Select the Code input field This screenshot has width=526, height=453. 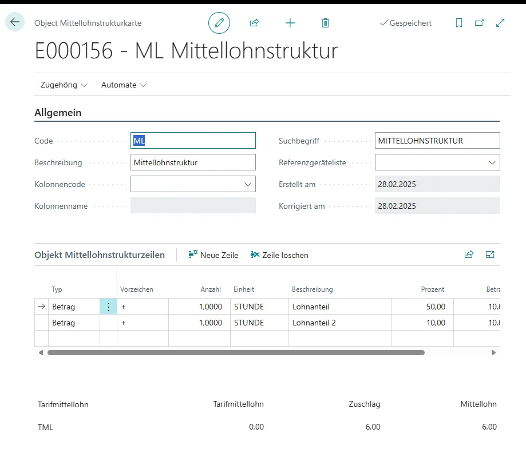click(193, 140)
